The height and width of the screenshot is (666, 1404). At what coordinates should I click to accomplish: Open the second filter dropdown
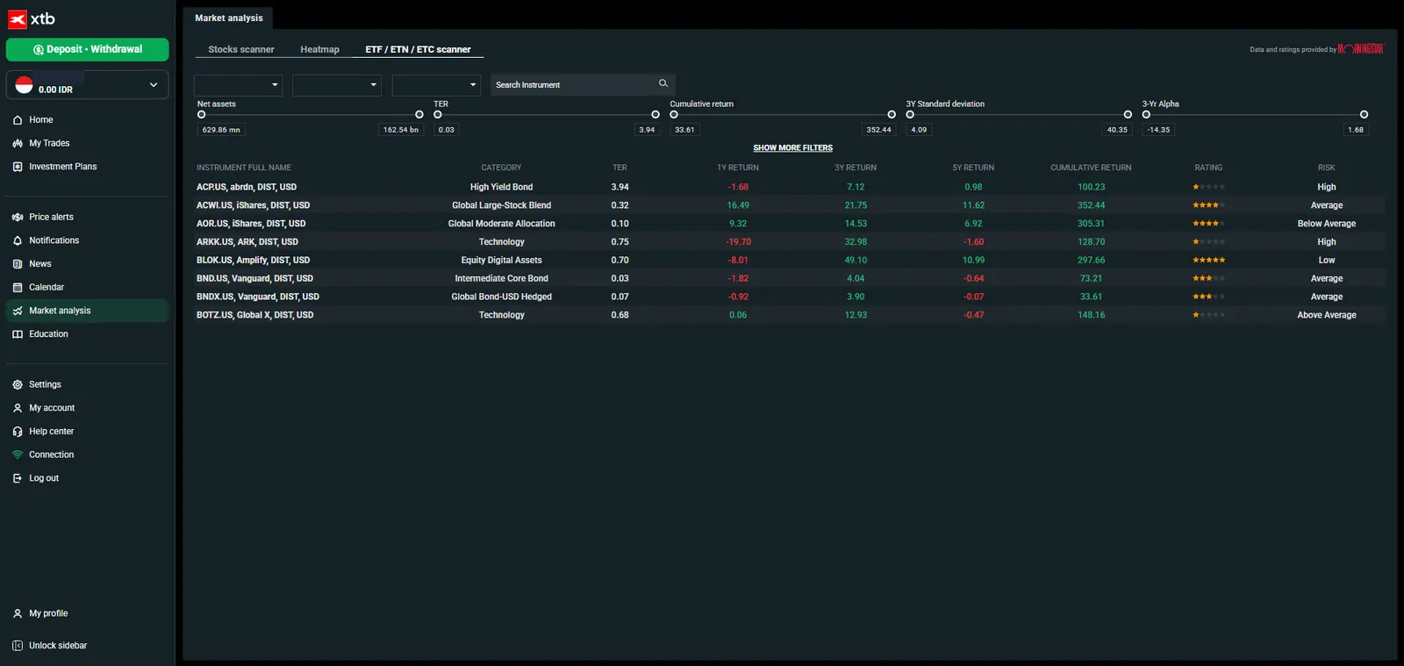point(337,85)
